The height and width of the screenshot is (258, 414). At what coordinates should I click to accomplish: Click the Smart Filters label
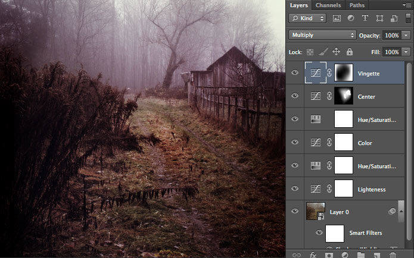pos(366,232)
